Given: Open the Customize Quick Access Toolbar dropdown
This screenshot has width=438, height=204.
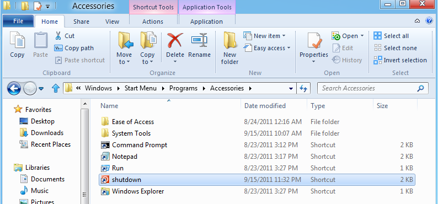Looking at the screenshot, I should tap(48, 6).
